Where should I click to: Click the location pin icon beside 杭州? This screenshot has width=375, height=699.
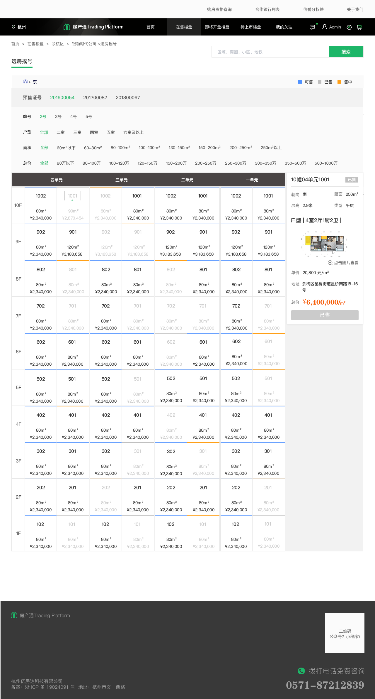tap(13, 27)
